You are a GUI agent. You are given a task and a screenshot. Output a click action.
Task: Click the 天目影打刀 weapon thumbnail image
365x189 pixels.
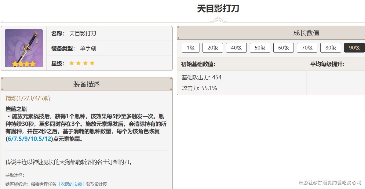coord(24,48)
